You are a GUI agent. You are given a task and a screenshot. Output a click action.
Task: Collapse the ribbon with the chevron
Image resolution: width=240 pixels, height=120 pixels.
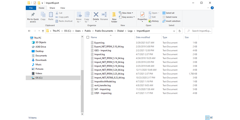pos(208,8)
